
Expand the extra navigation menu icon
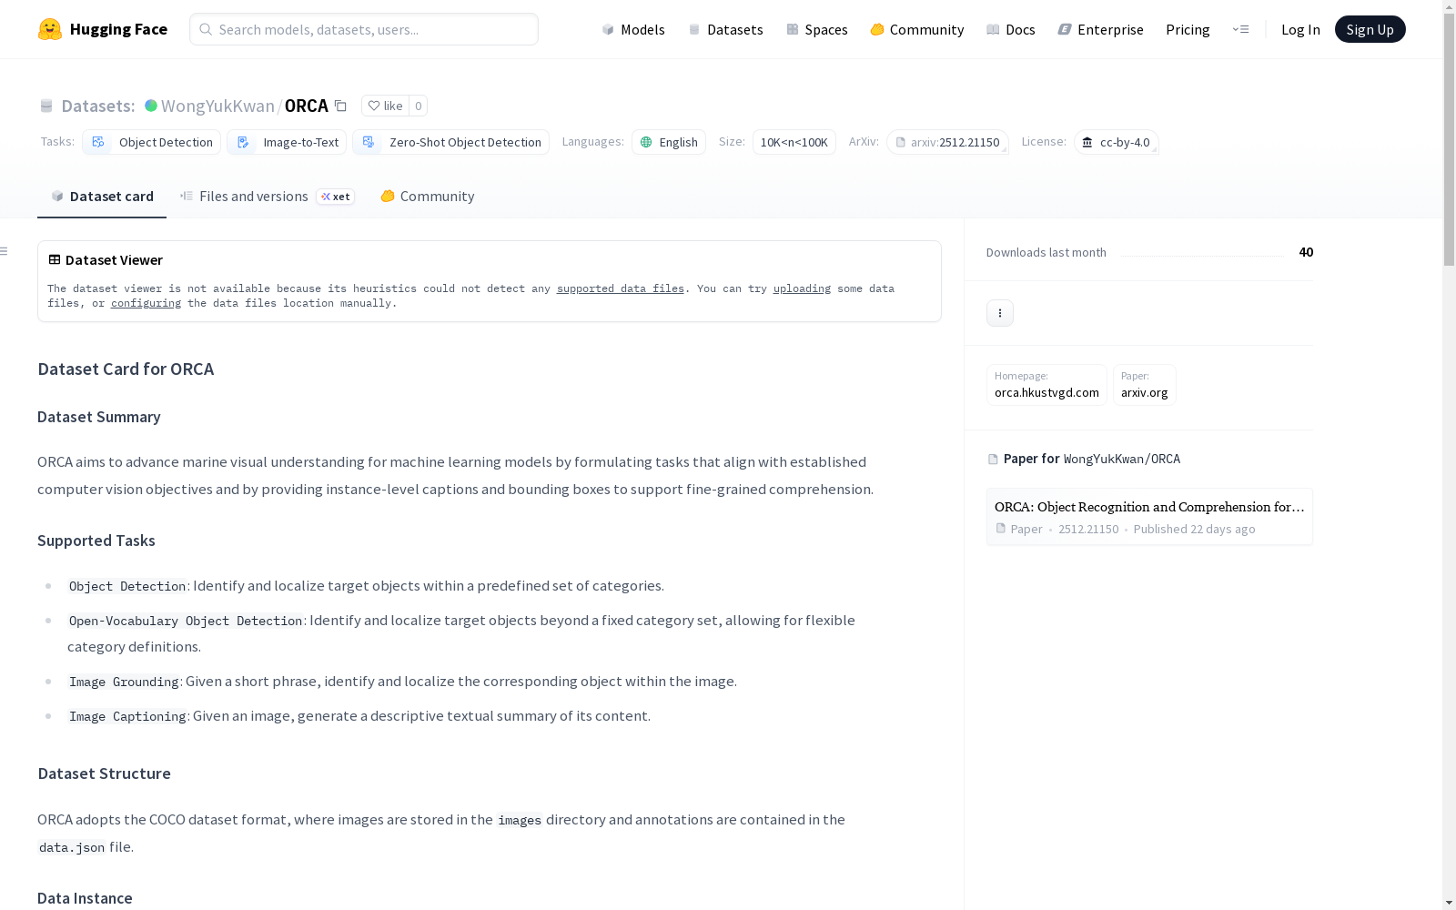point(1240,29)
